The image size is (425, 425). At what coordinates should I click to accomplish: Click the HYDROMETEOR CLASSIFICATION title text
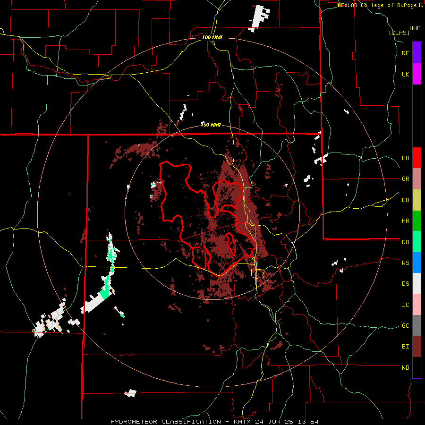tap(166, 422)
